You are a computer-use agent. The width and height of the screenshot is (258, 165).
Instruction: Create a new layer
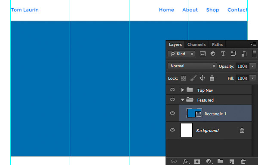pyautogui.click(x=232, y=162)
